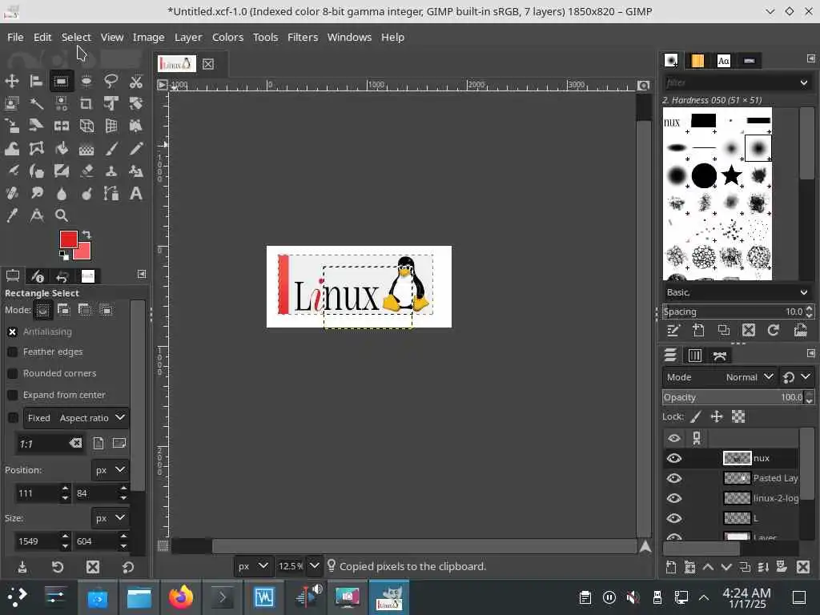The image size is (820, 615).
Task: Open the layer Mode Normal dropdown
Action: [719, 377]
